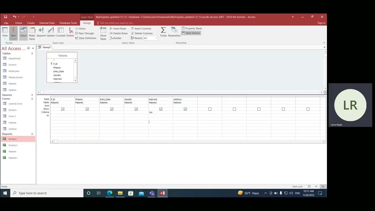Click Married criteria cell containing Yes
The image size is (375, 211).
point(161,112)
